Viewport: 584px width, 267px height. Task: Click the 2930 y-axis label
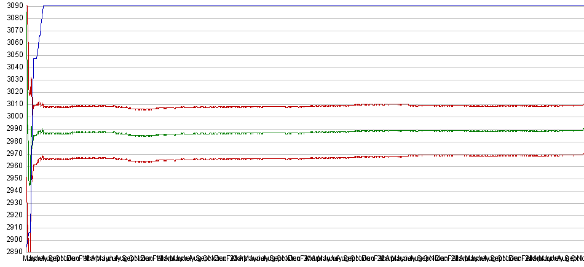click(x=12, y=203)
